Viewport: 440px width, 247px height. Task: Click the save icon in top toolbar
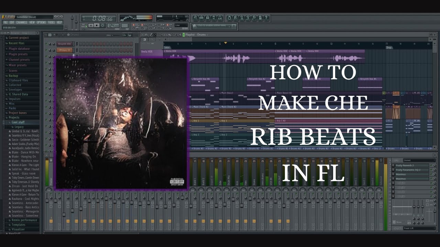point(236,18)
